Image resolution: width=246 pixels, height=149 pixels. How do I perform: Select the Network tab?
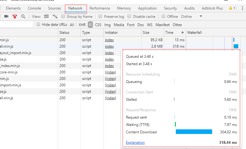tap(75, 8)
